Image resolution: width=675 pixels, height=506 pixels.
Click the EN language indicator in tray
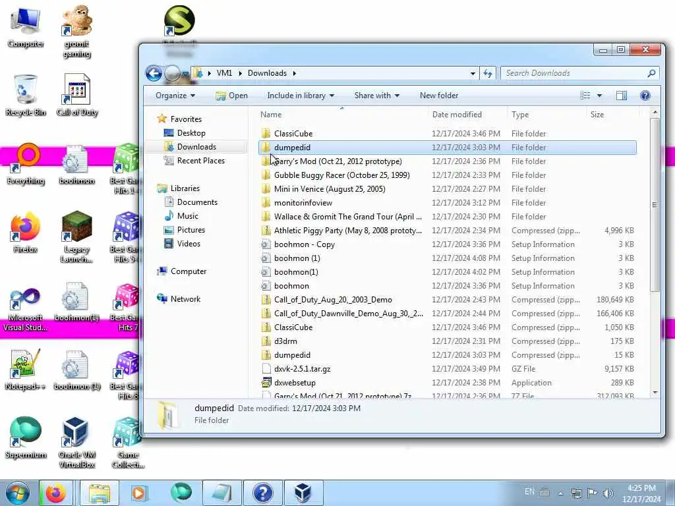(529, 492)
